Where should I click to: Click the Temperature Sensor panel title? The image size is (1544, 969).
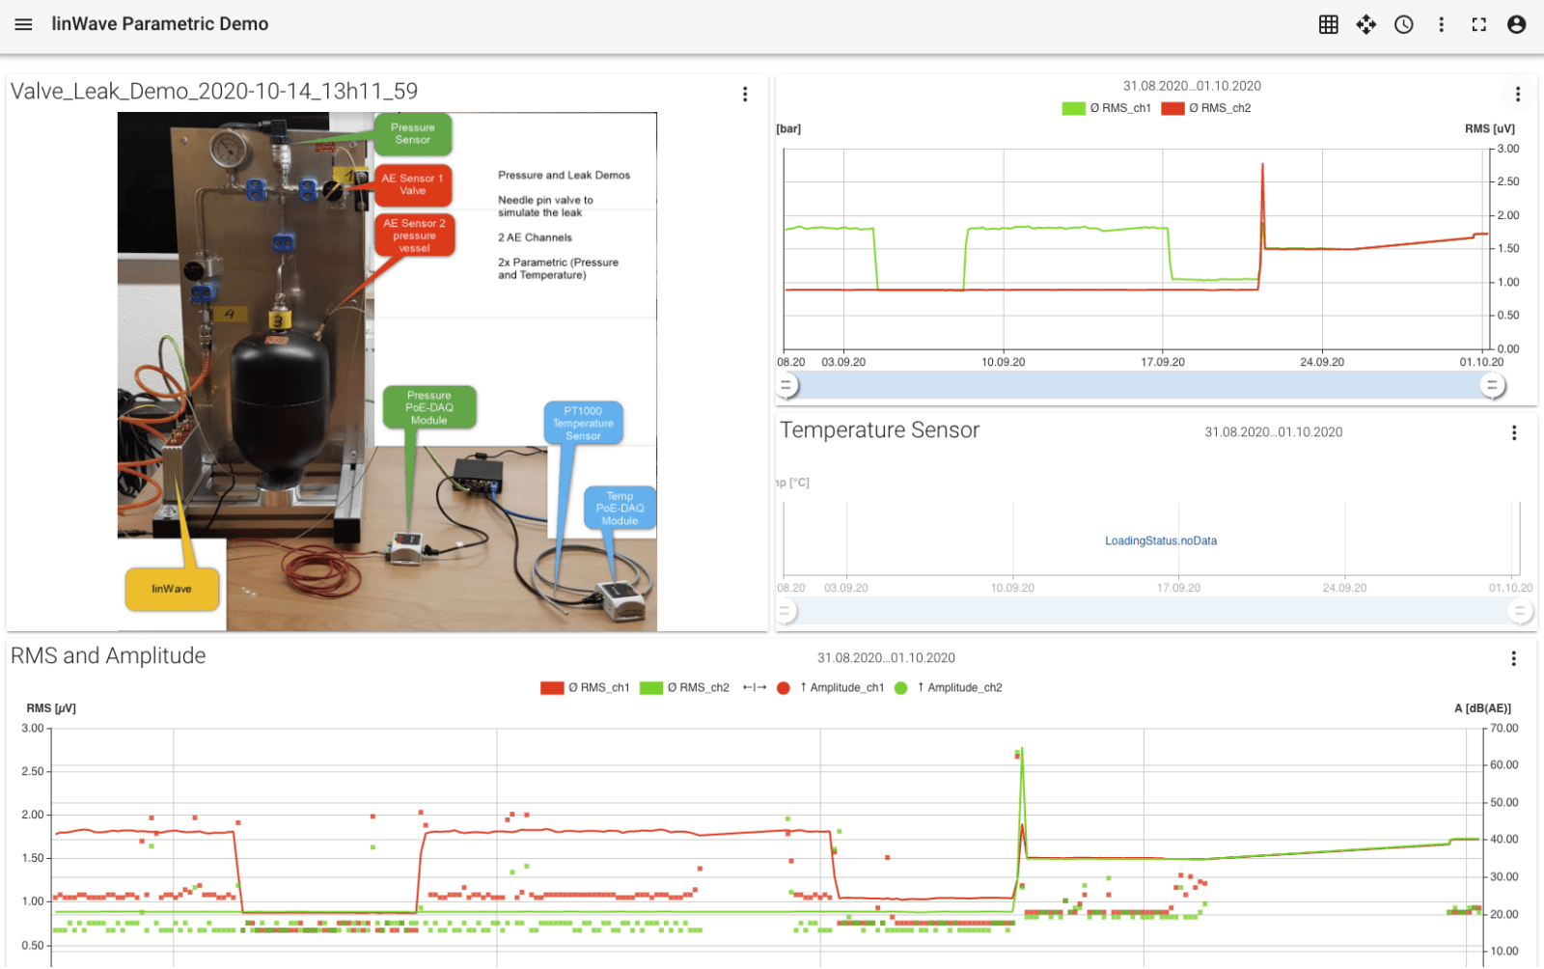click(x=879, y=430)
